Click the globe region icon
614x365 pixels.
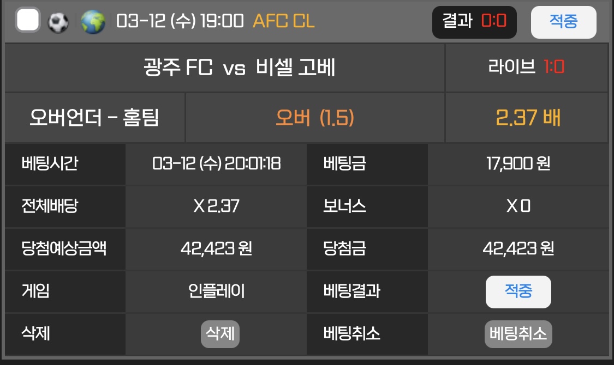point(93,22)
